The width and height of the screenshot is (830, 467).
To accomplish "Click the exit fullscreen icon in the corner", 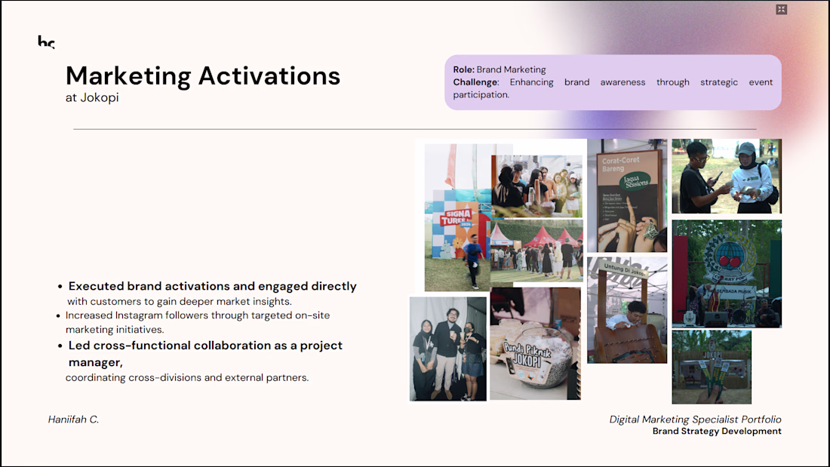I will coord(781,10).
